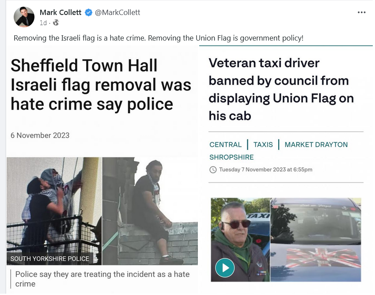Open the Sheffield Town Hall headline
This screenshot has height=295, width=375.
point(101,85)
